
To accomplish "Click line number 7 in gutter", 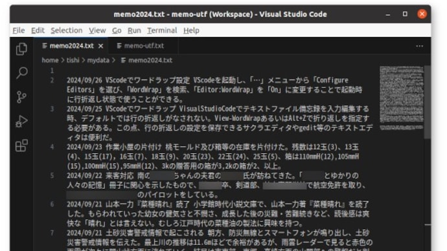I will 52,233.
